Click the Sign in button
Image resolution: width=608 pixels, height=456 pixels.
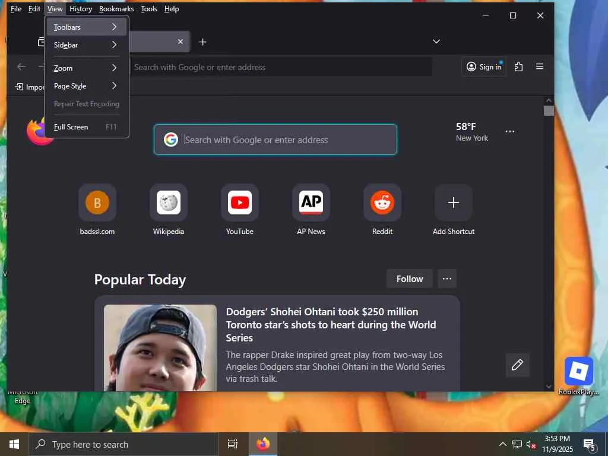pos(484,66)
